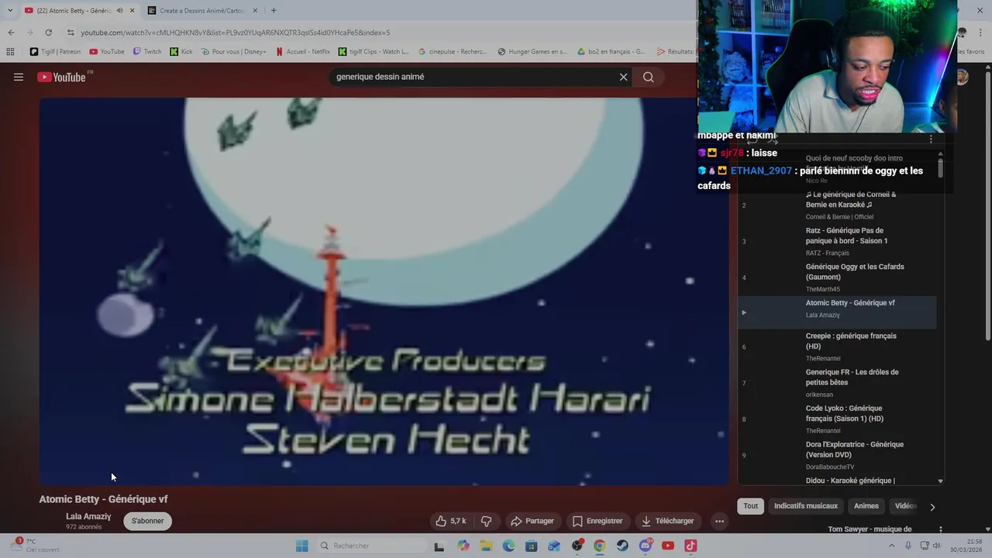Open the site information icon in the address bar

point(71,33)
